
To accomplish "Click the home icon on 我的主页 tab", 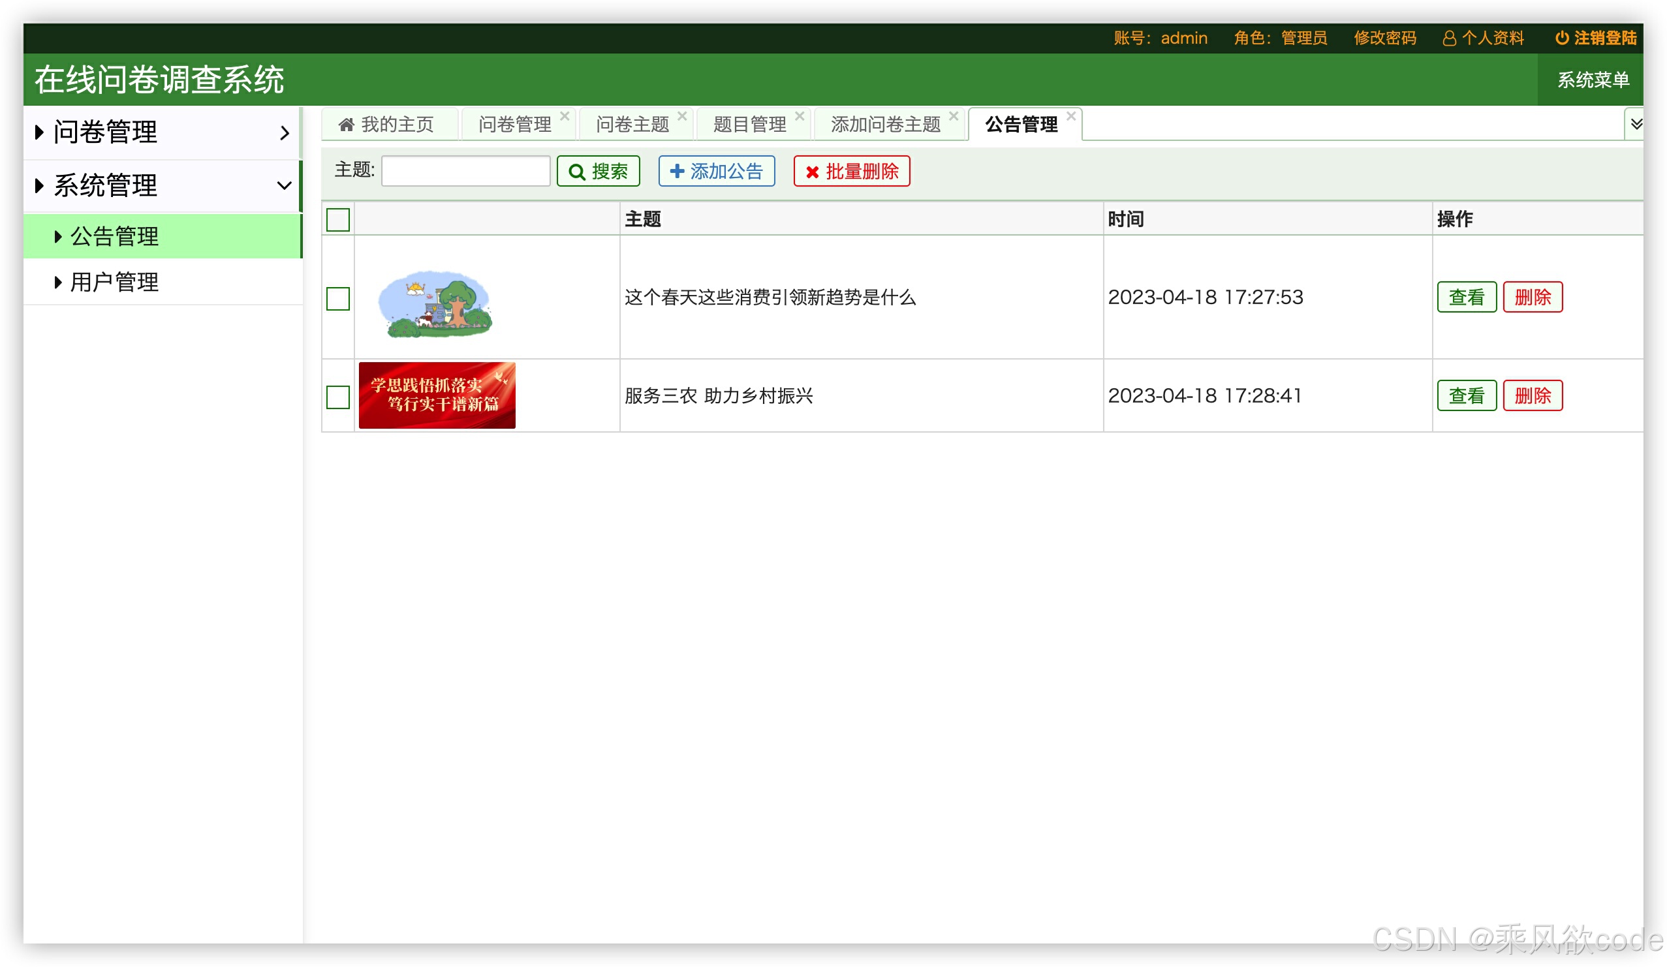I will (x=345, y=125).
